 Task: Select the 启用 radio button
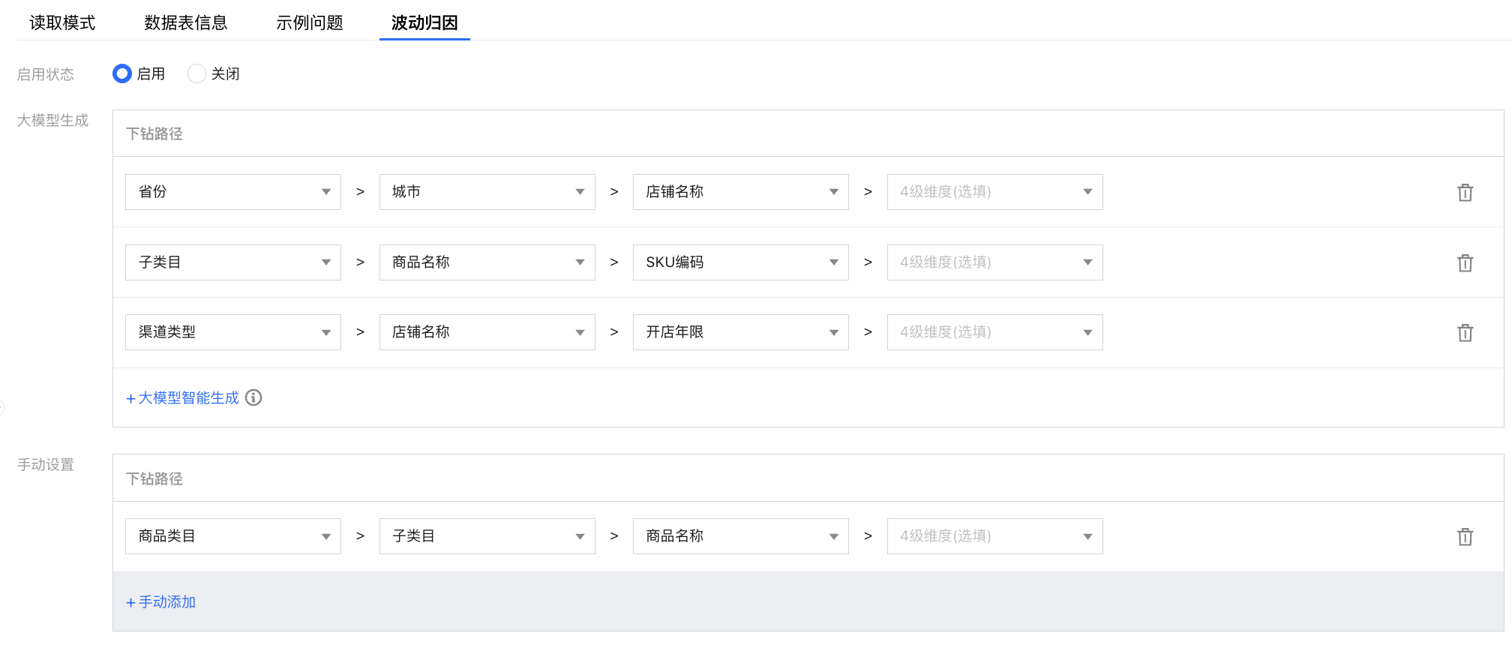(x=122, y=73)
